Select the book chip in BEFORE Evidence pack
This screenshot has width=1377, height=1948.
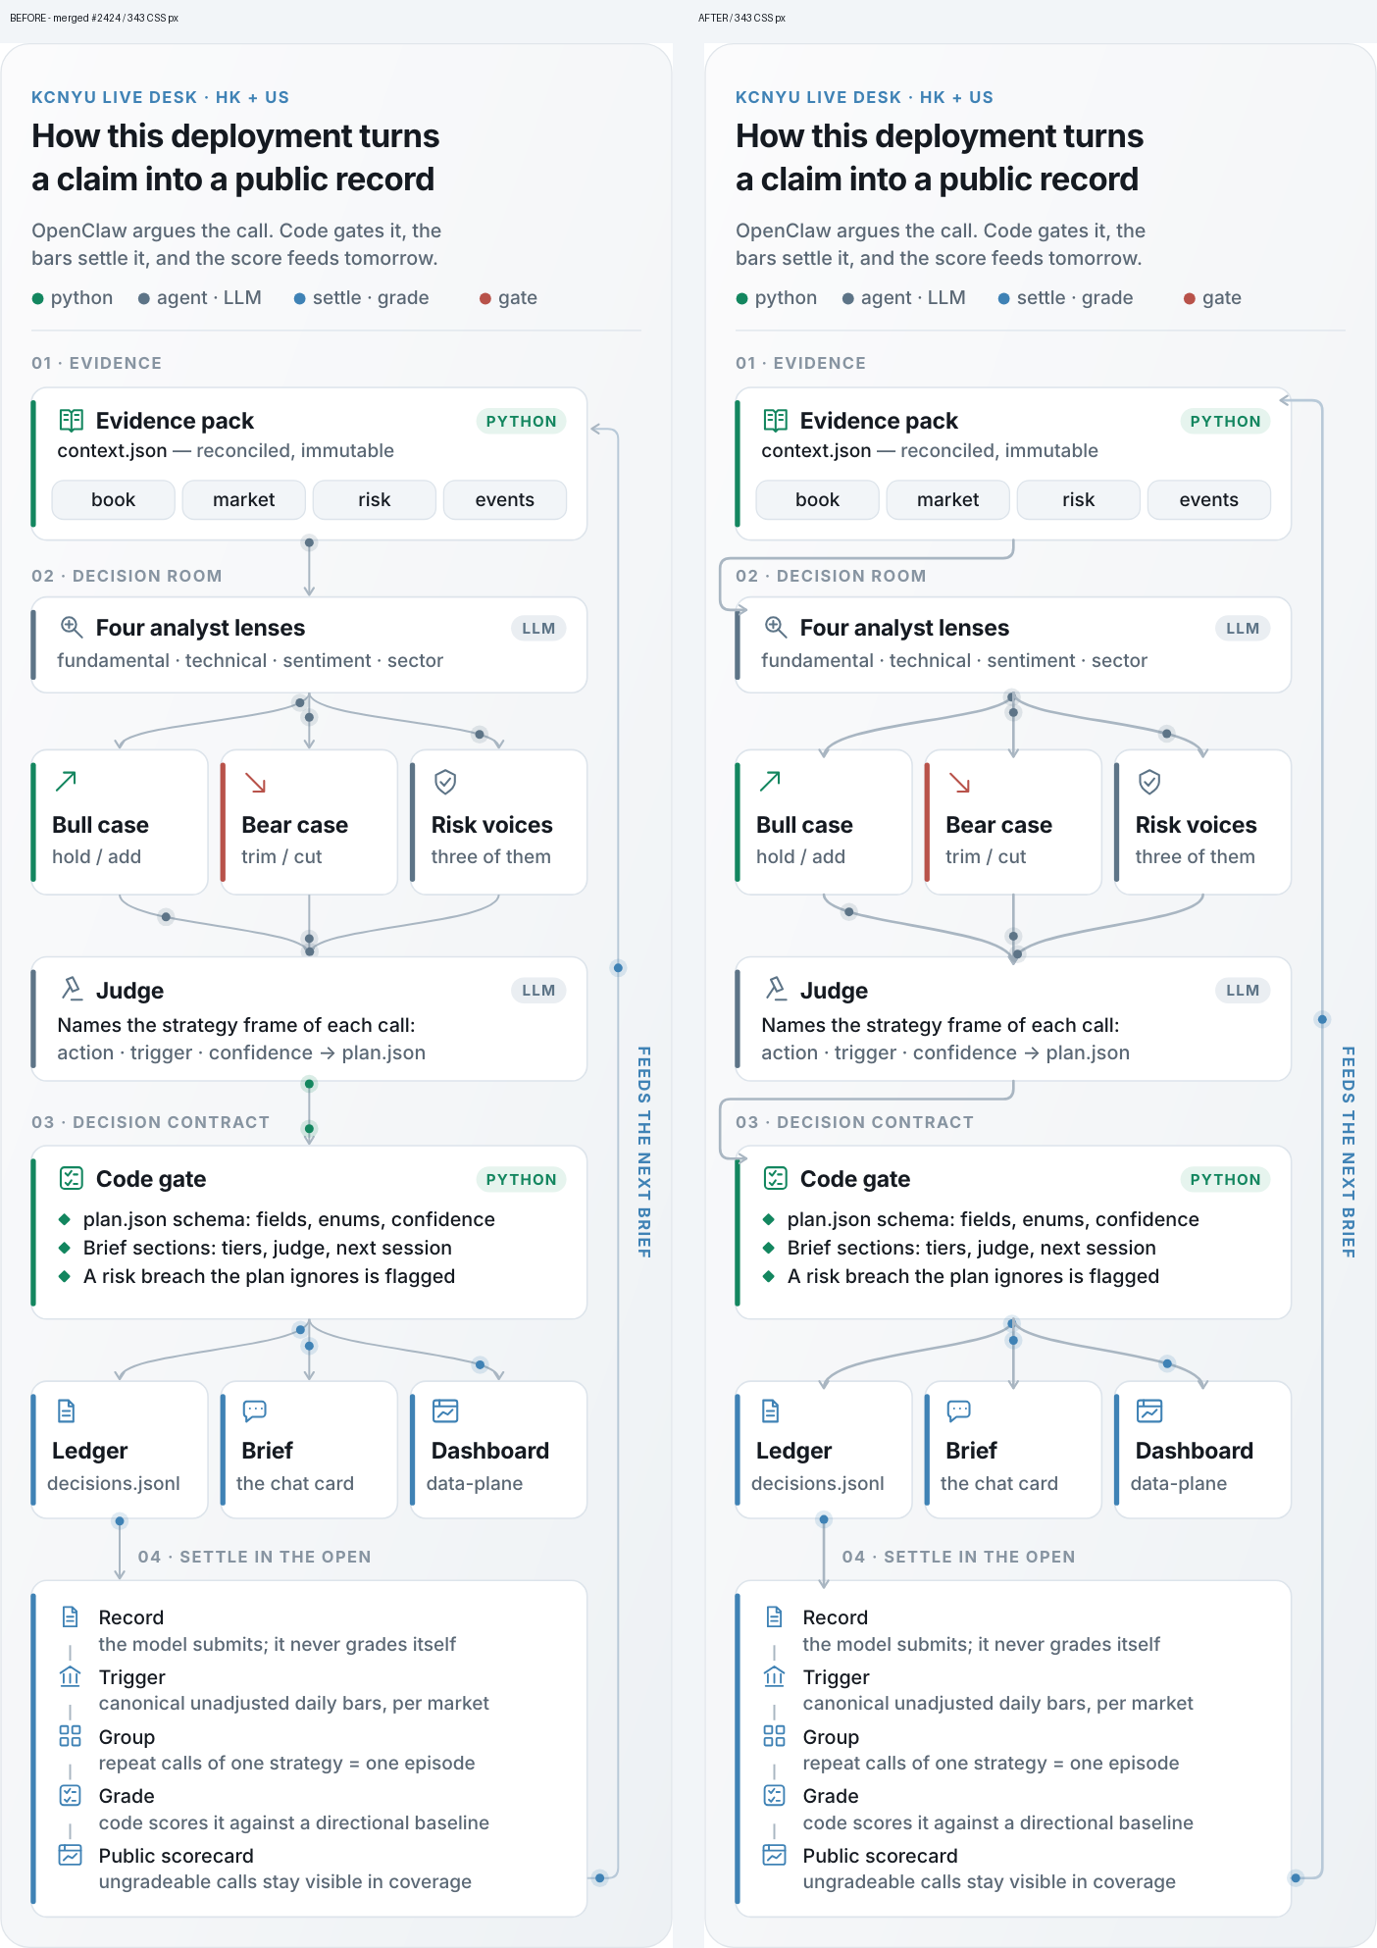point(114,500)
